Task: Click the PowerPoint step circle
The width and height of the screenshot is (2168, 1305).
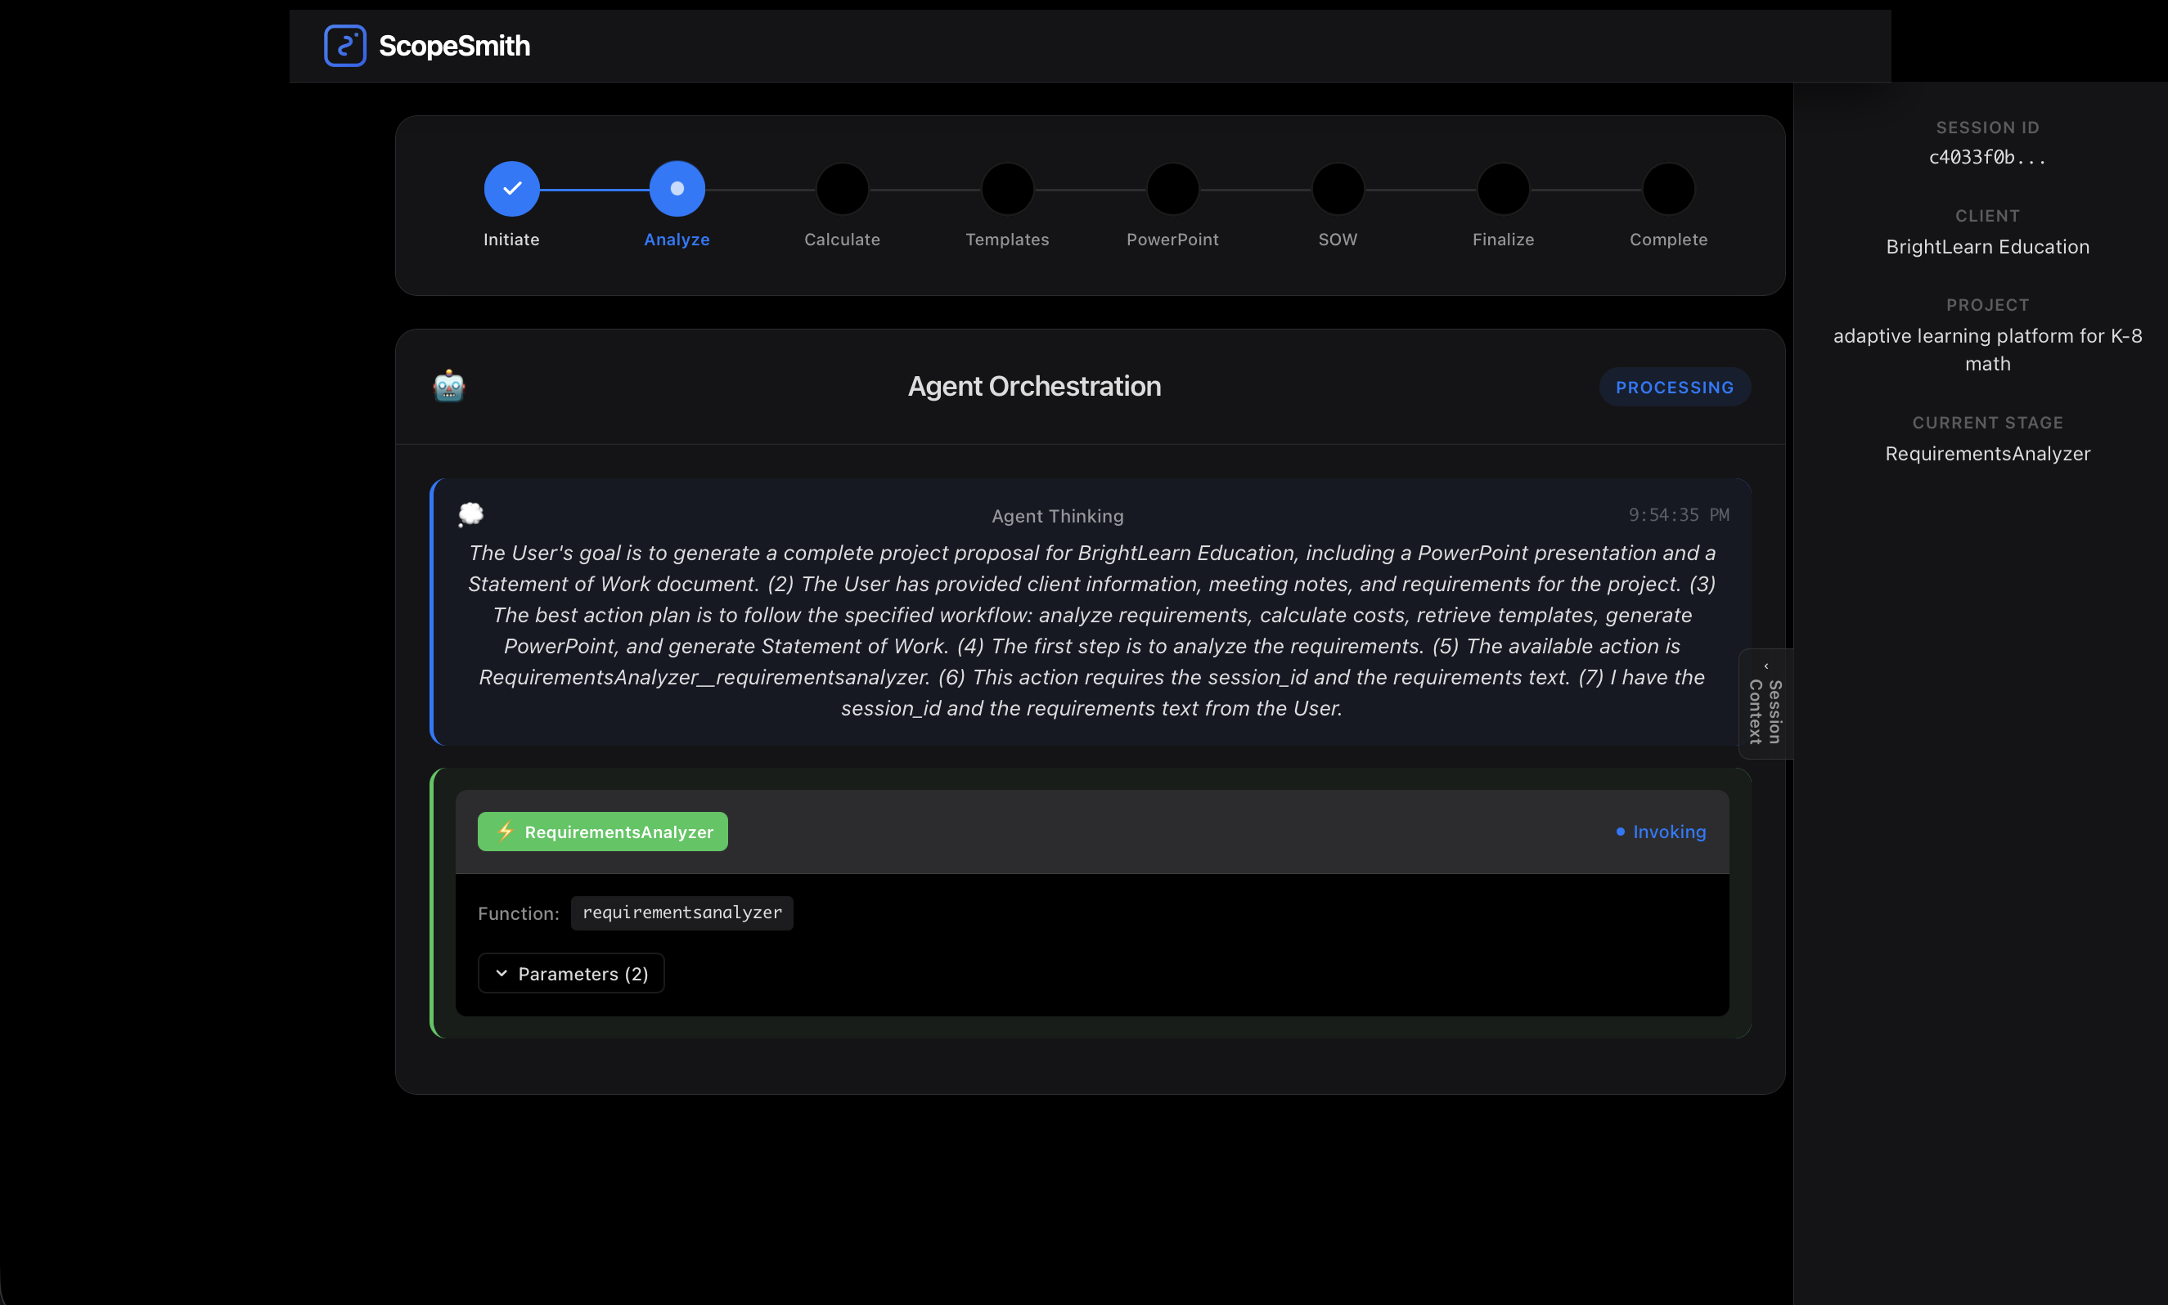Action: (x=1172, y=188)
